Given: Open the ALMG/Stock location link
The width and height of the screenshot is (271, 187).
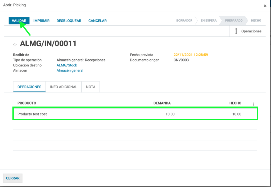Looking at the screenshot, I should (x=67, y=65).
